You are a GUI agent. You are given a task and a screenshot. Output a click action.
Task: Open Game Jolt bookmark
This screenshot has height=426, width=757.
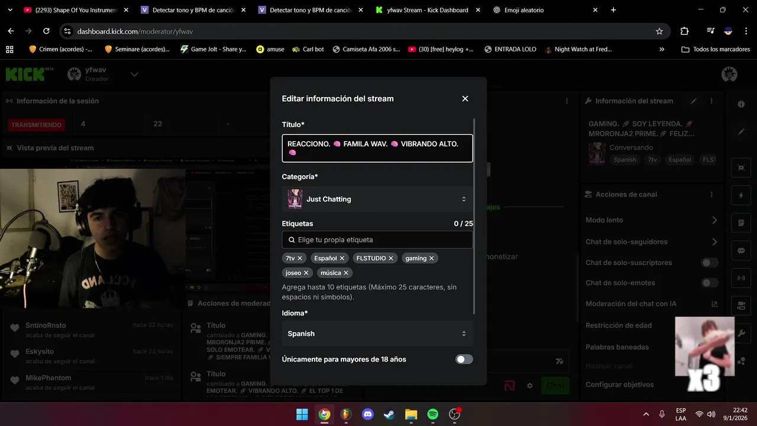(x=213, y=49)
